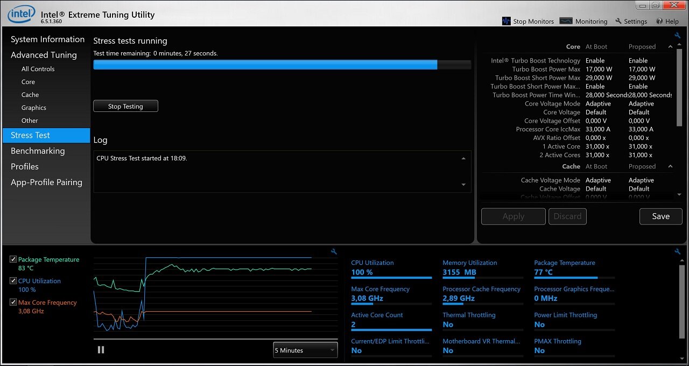This screenshot has width=689, height=366.
Task: Open the Profiles section
Action: pyautogui.click(x=25, y=166)
